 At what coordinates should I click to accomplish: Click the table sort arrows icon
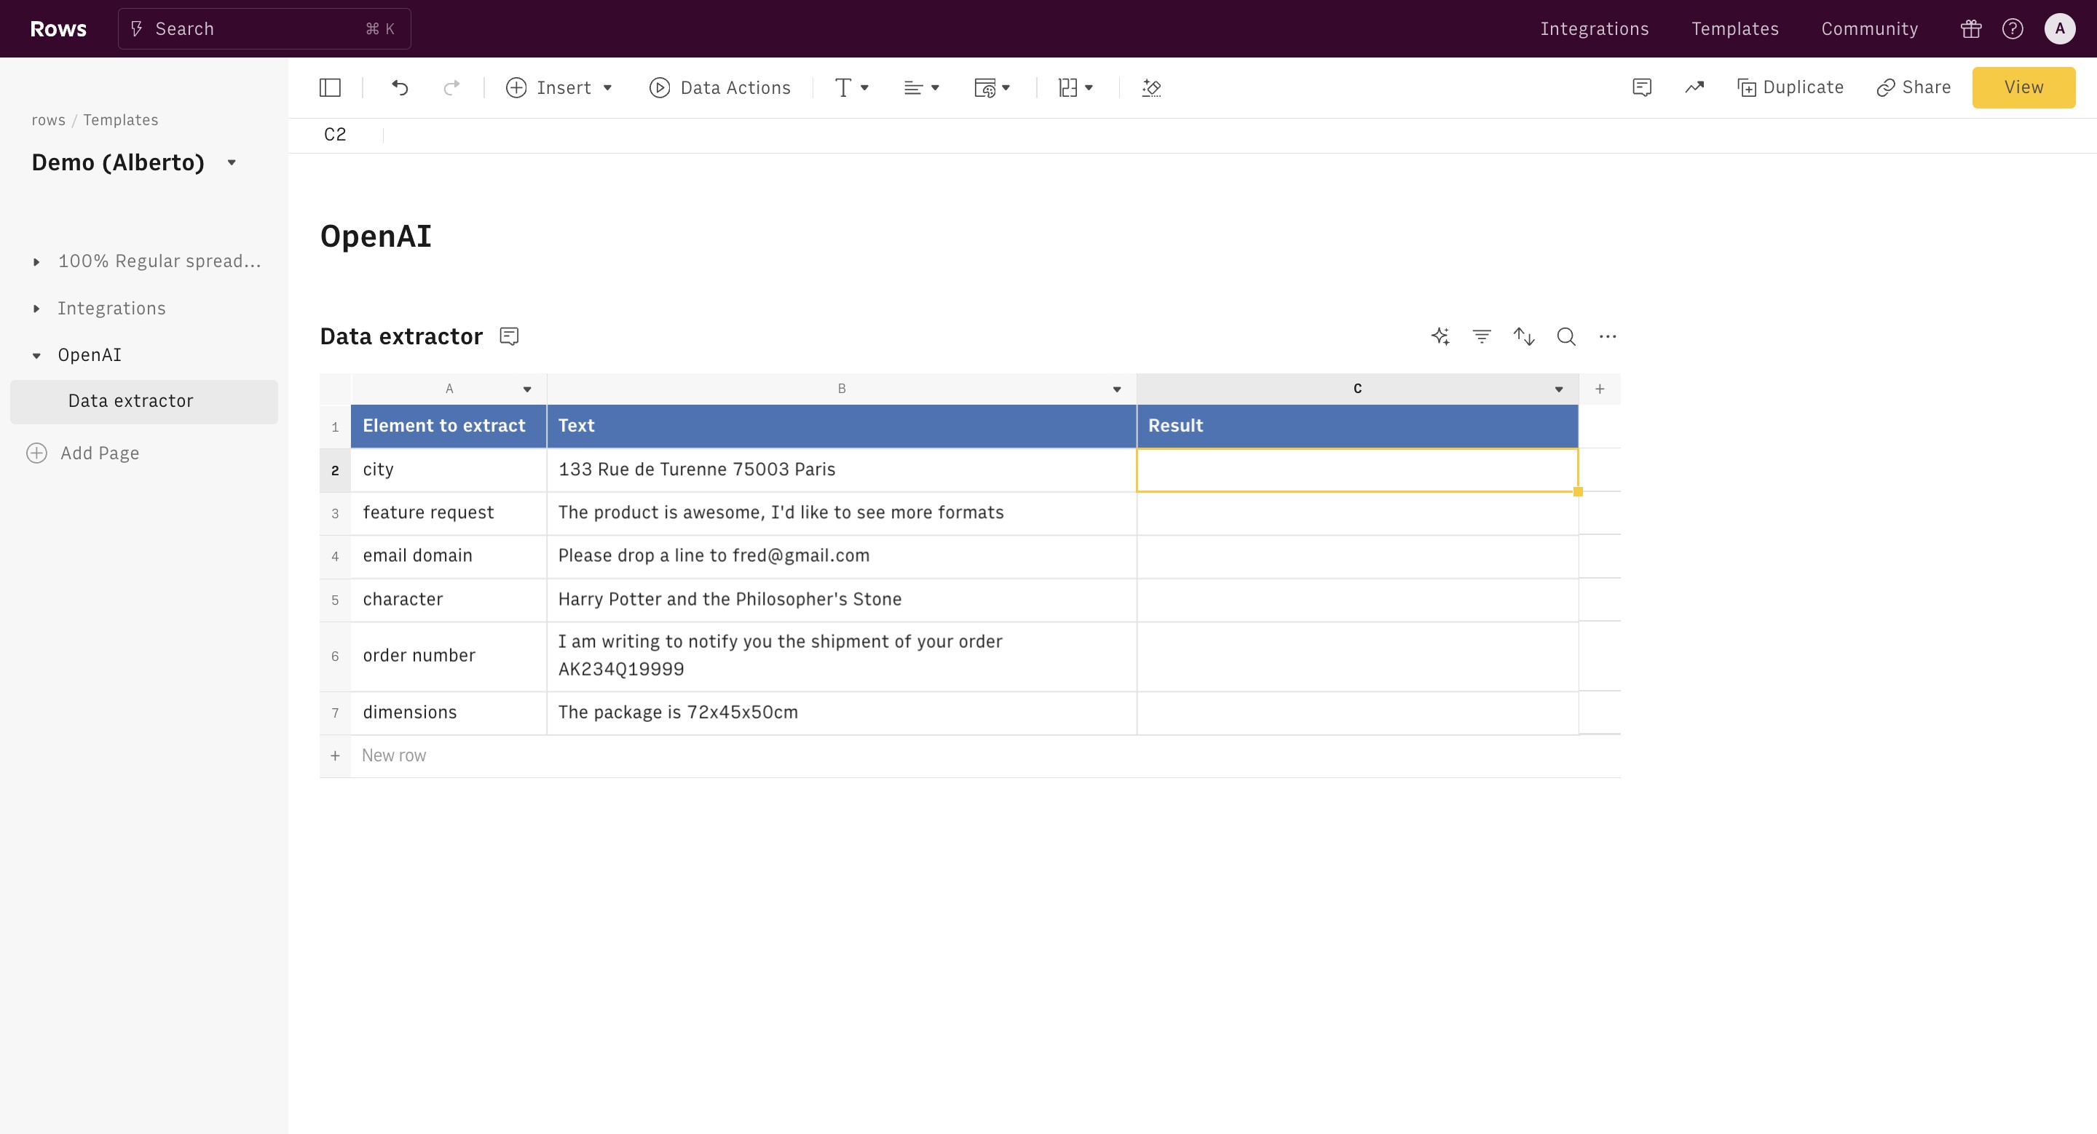pyautogui.click(x=1524, y=336)
